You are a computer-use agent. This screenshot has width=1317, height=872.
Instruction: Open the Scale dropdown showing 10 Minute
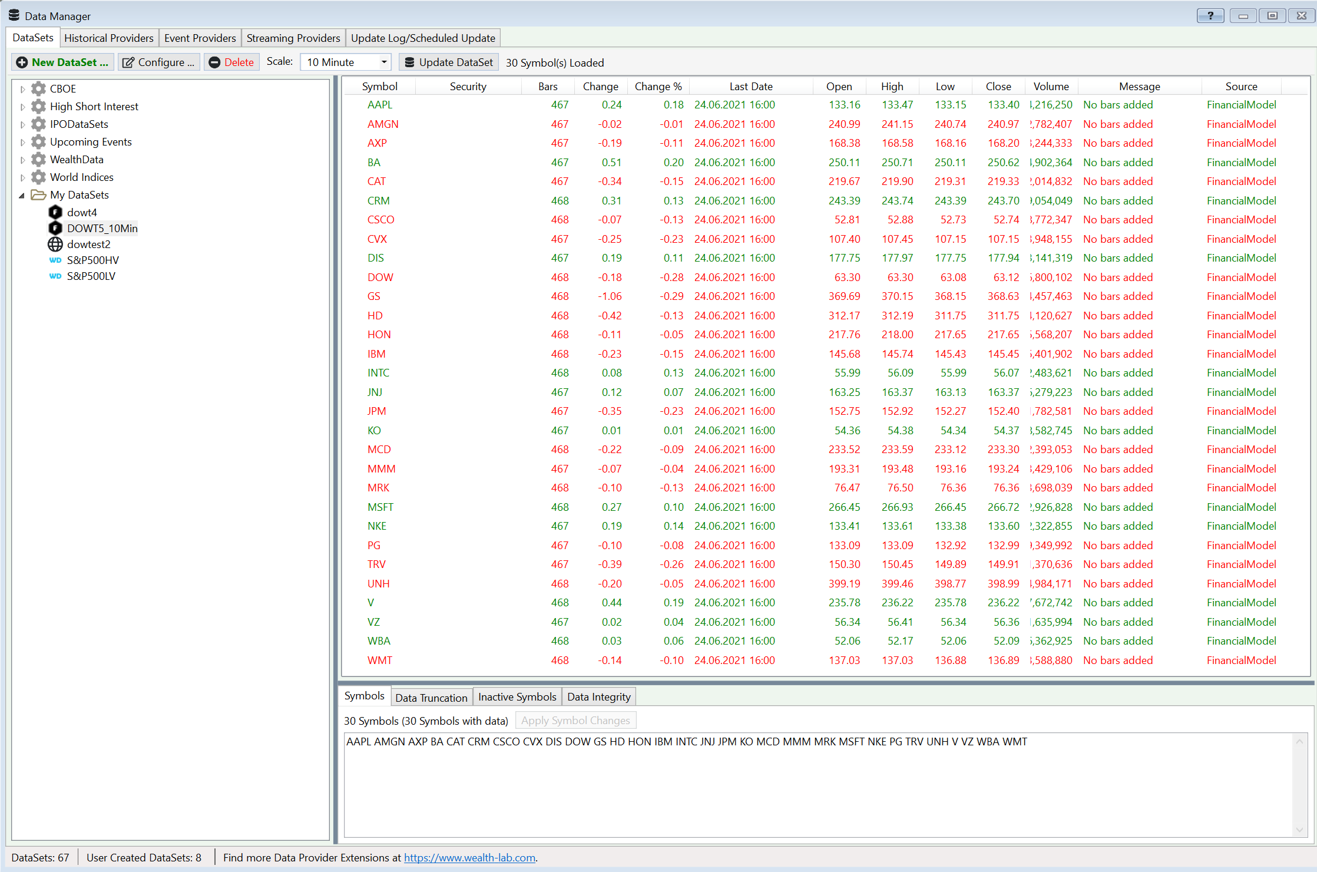(x=346, y=62)
